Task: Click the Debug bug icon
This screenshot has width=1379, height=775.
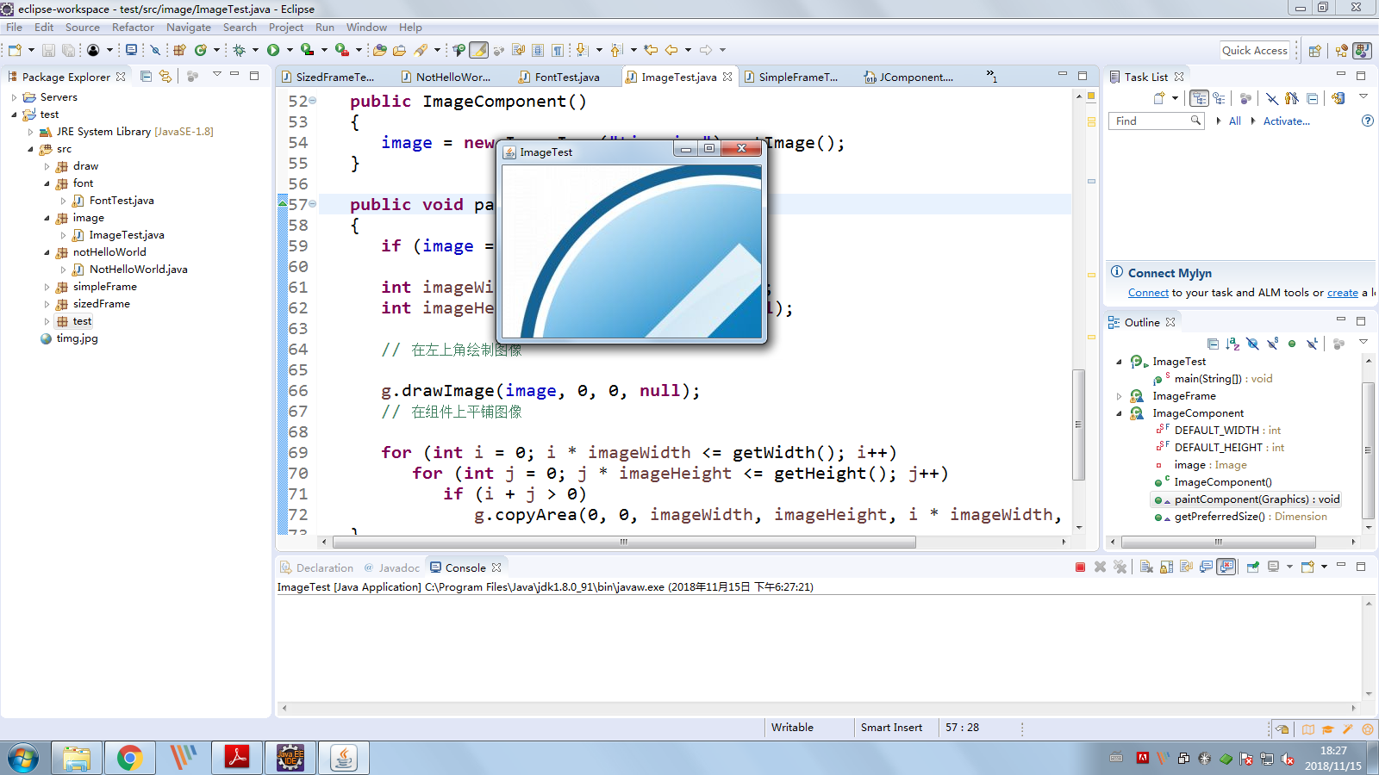Action: pyautogui.click(x=239, y=50)
